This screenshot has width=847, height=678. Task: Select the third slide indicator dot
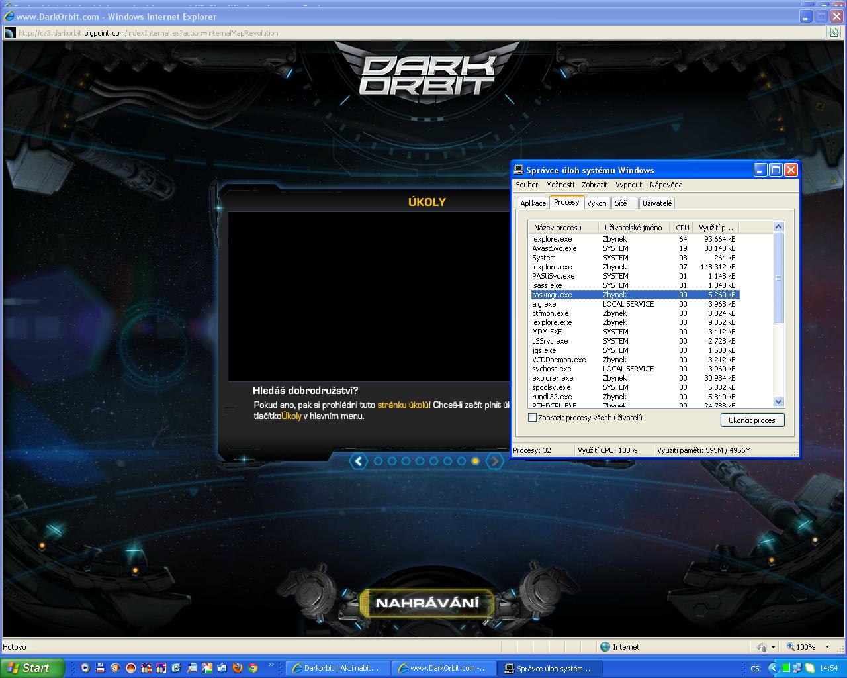tap(406, 461)
